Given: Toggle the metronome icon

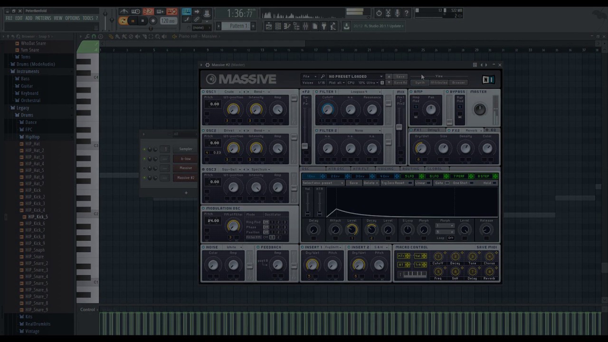Looking at the screenshot, I should click(124, 11).
